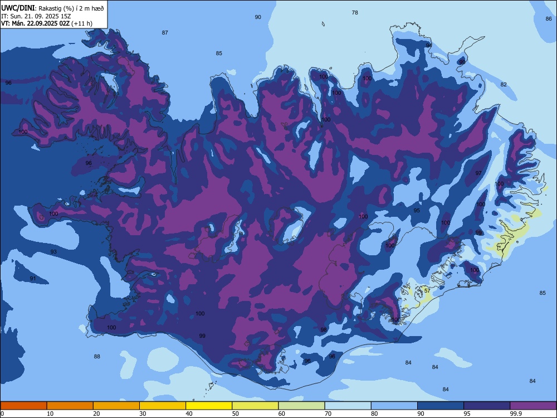Click the 0–10 dark orange legend swatch
This screenshot has width=557, height=418.
(23, 406)
